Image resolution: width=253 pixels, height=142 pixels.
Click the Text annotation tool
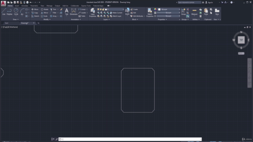pyautogui.click(x=67, y=12)
